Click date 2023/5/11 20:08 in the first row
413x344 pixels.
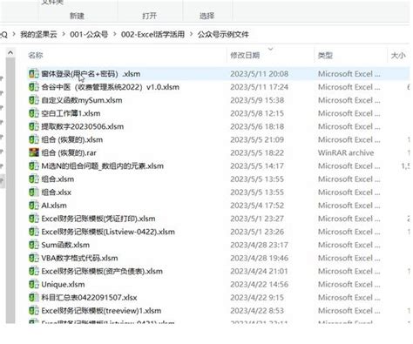[260, 74]
